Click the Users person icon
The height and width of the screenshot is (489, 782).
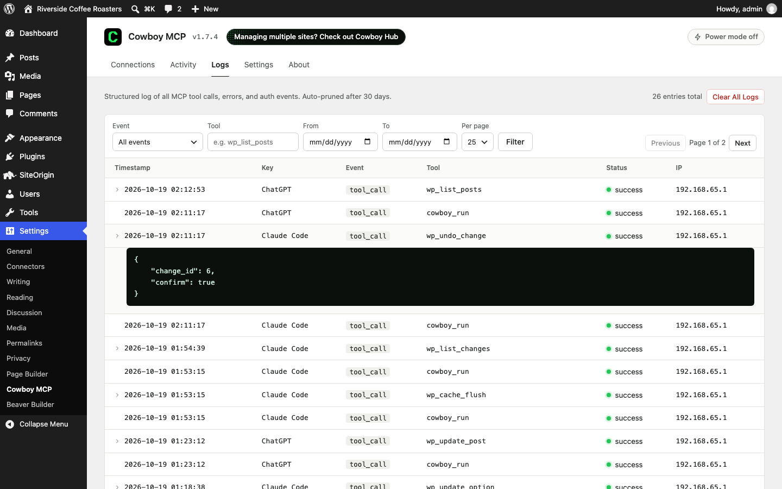10,194
